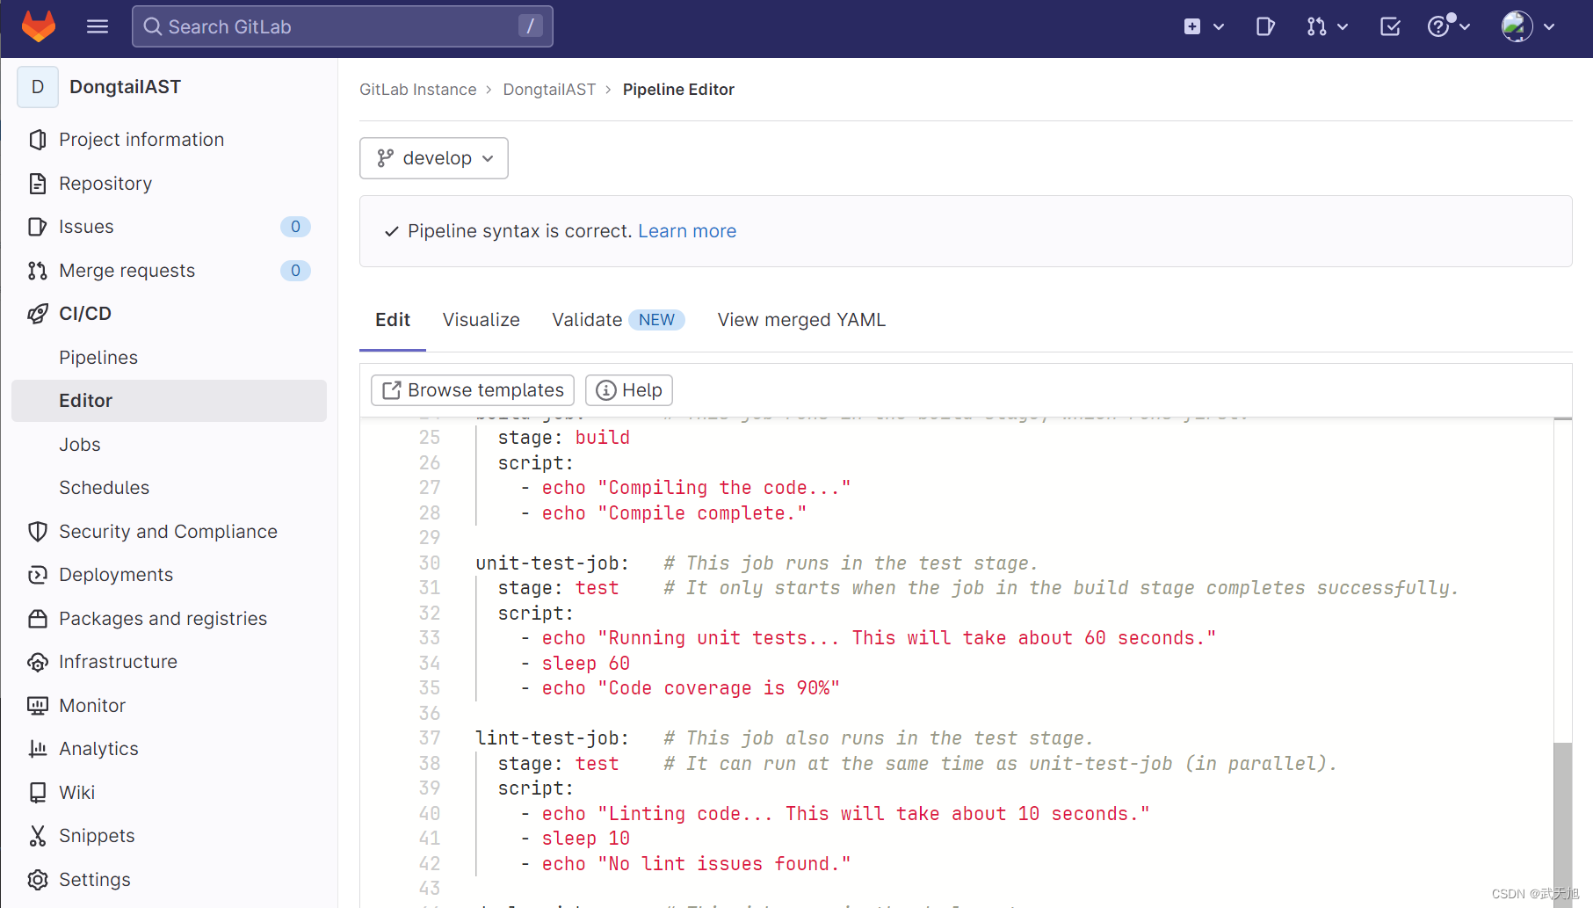
Task: Click Packages and registries icon
Action: (x=37, y=619)
